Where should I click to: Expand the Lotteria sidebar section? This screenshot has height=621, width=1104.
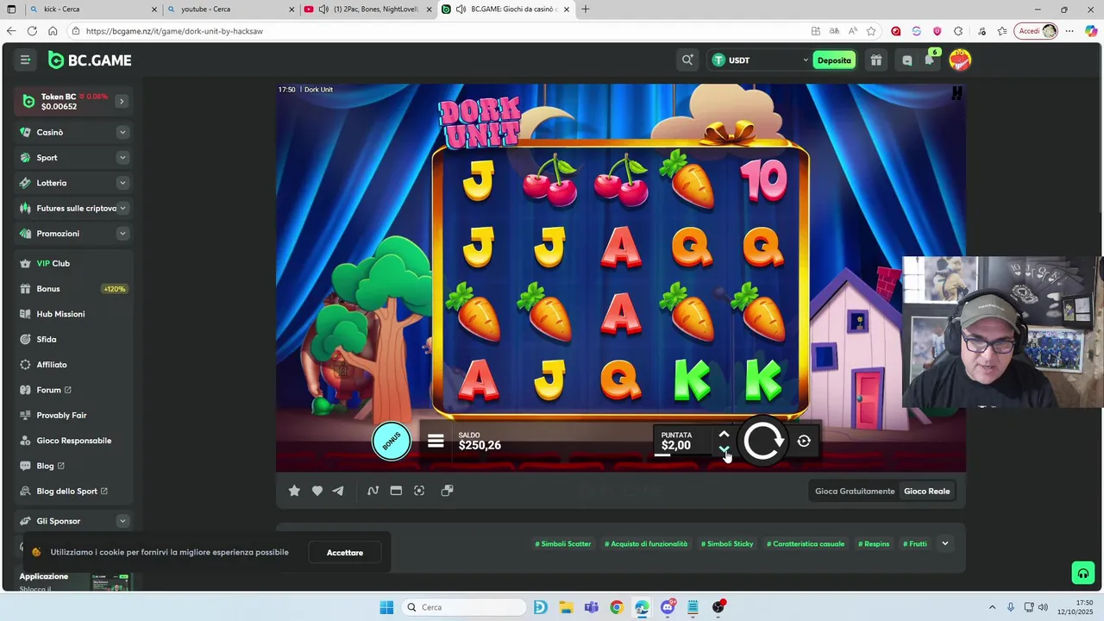(122, 183)
